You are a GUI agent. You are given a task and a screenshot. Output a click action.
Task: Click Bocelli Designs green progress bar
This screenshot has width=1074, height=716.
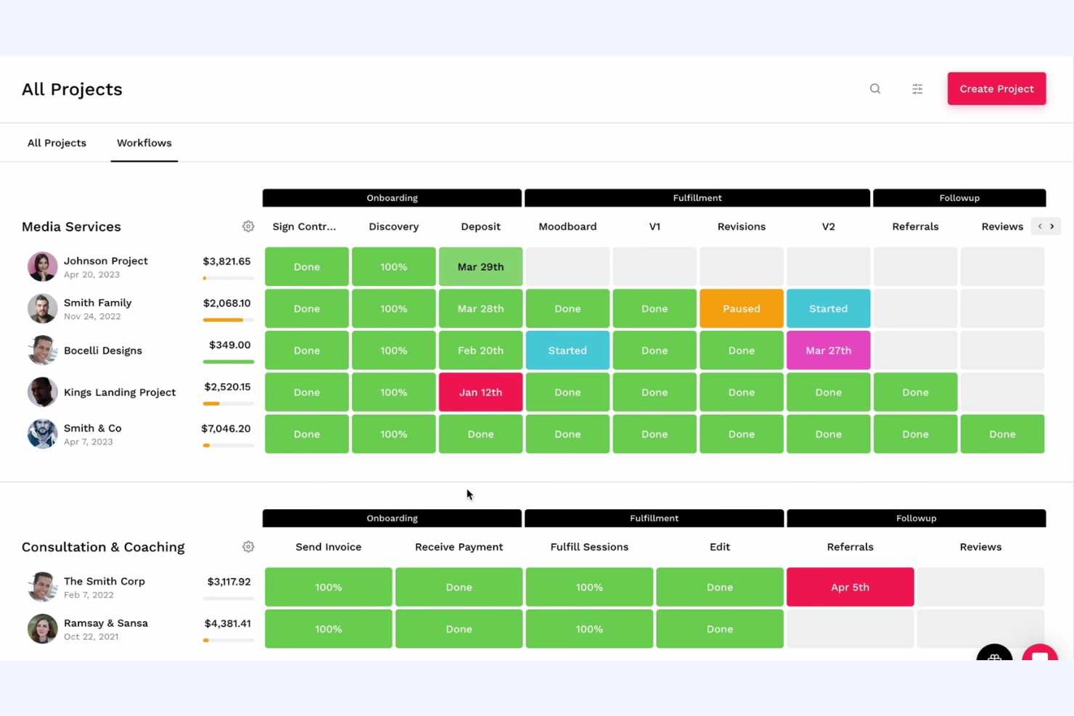[229, 361]
